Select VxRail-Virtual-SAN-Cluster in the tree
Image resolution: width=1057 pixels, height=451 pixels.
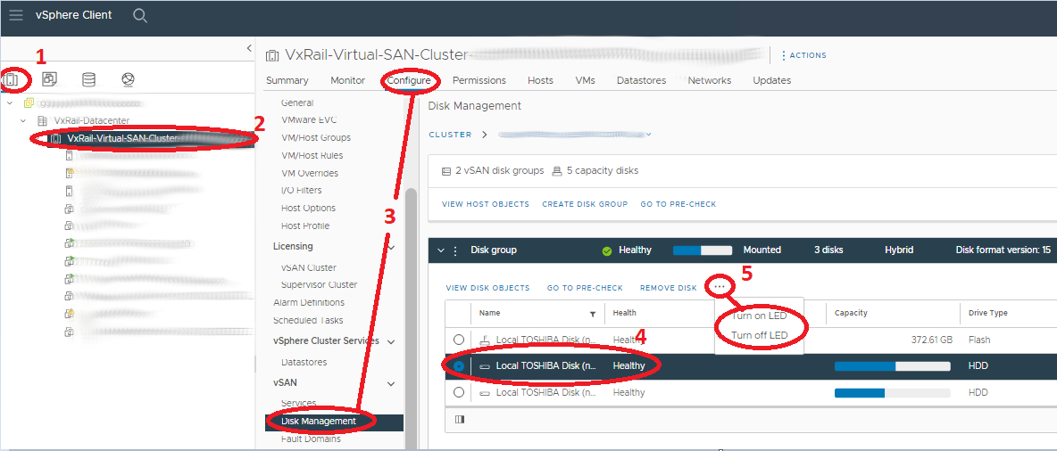coord(122,138)
